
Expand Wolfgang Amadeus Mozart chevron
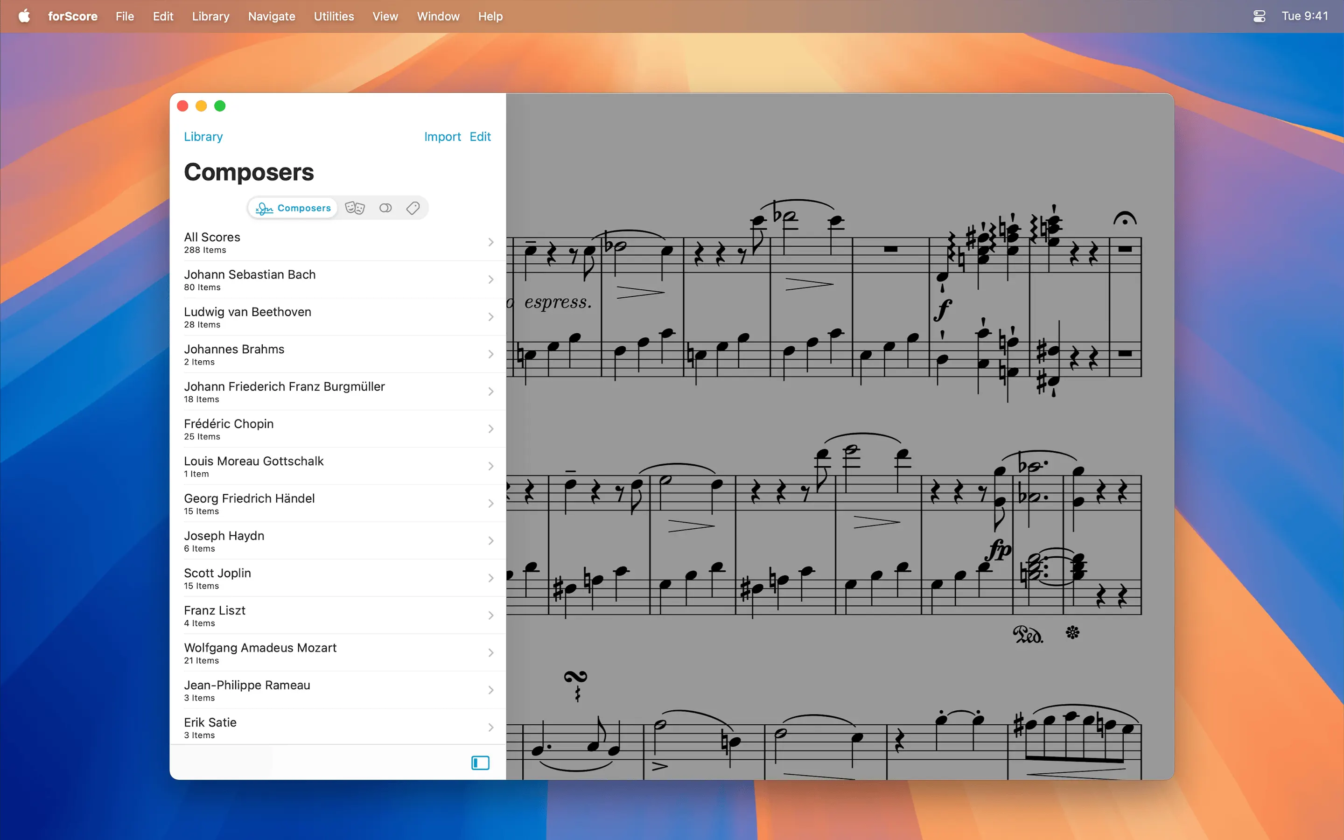point(490,653)
